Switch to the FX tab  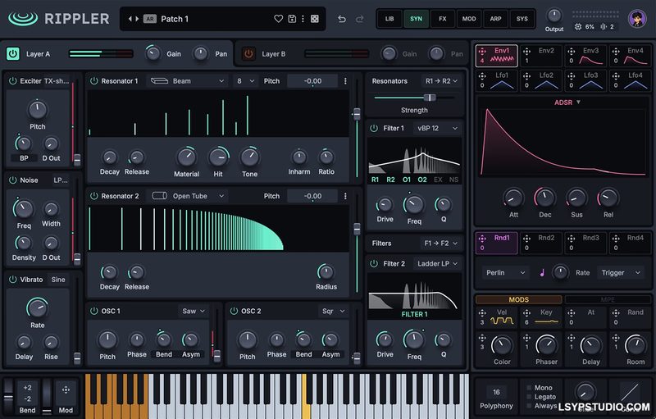[443, 19]
